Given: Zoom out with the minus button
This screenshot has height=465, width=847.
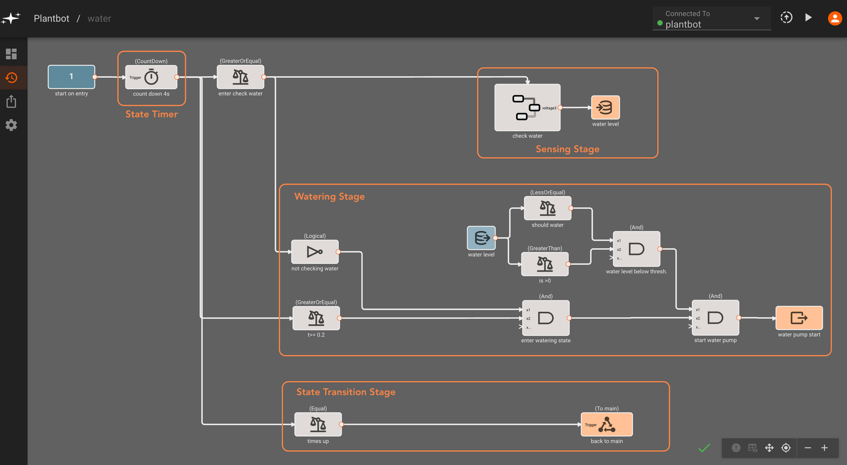Looking at the screenshot, I should pyautogui.click(x=808, y=448).
